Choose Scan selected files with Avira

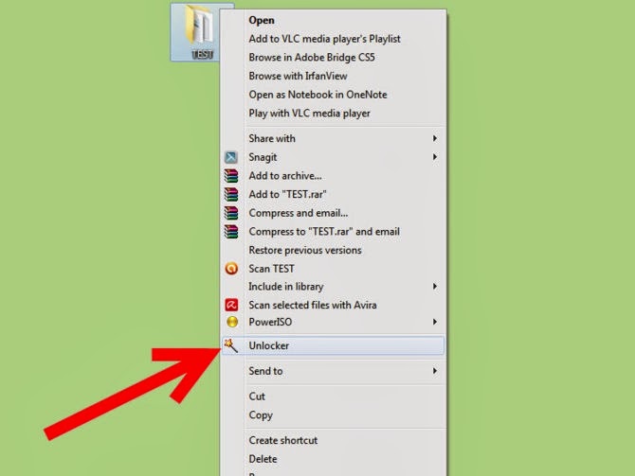click(334, 305)
